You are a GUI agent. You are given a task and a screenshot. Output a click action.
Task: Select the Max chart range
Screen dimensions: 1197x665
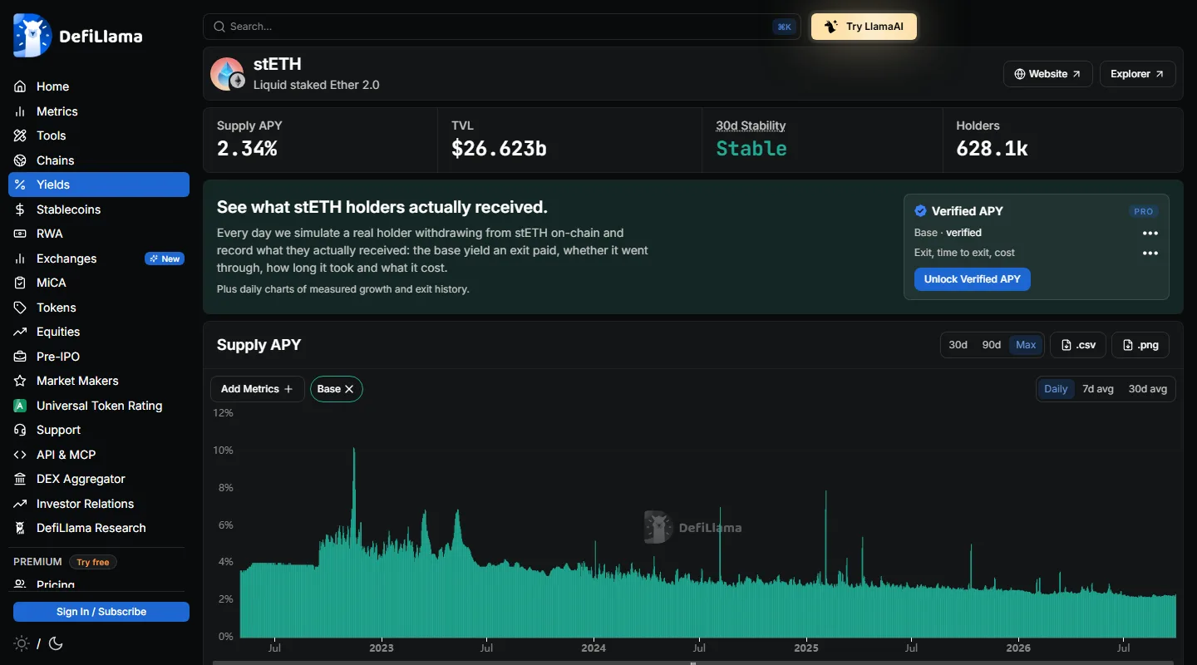pos(1026,345)
